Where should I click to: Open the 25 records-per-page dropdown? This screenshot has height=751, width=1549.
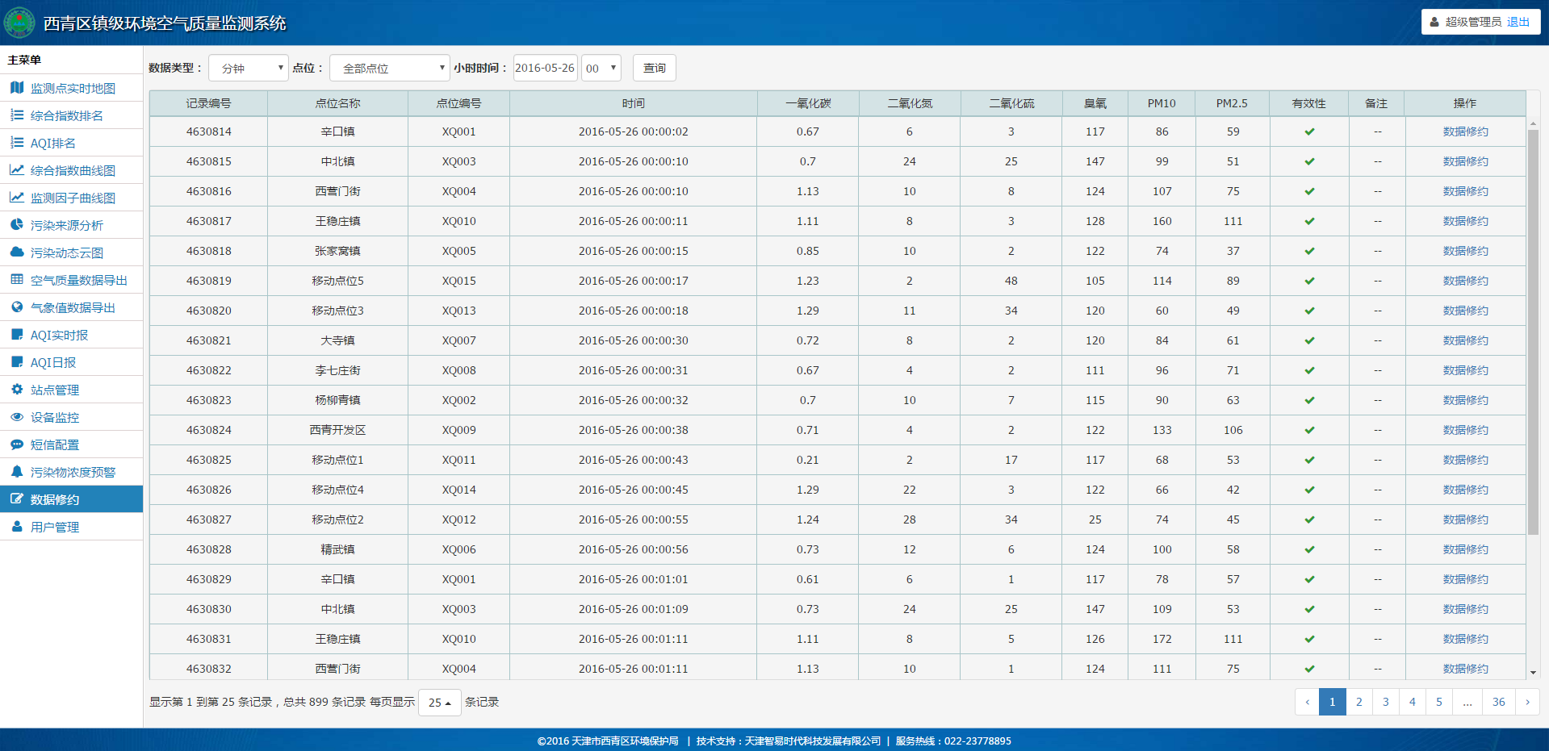(x=440, y=703)
